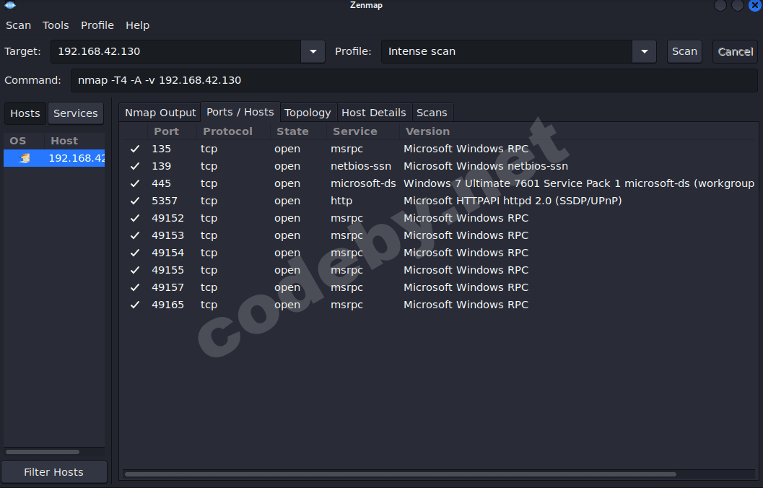
Task: Click the checkmark beside port 5357
Action: coord(135,201)
